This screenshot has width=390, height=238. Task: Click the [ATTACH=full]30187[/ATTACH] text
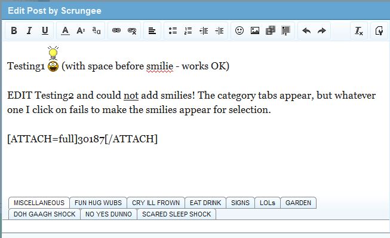(x=82, y=139)
